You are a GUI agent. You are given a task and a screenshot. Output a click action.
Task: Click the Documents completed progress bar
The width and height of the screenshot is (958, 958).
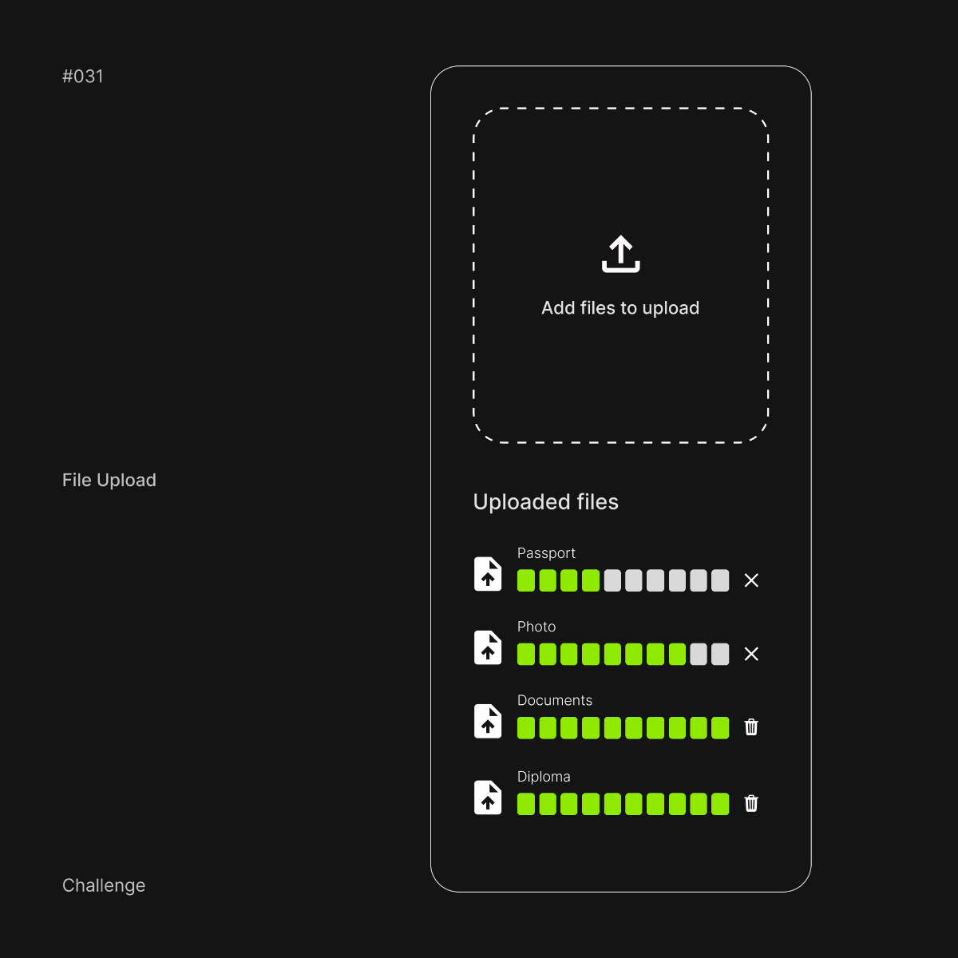click(623, 727)
